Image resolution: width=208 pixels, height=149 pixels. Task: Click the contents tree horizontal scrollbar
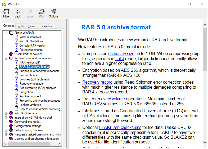[x=29, y=143]
